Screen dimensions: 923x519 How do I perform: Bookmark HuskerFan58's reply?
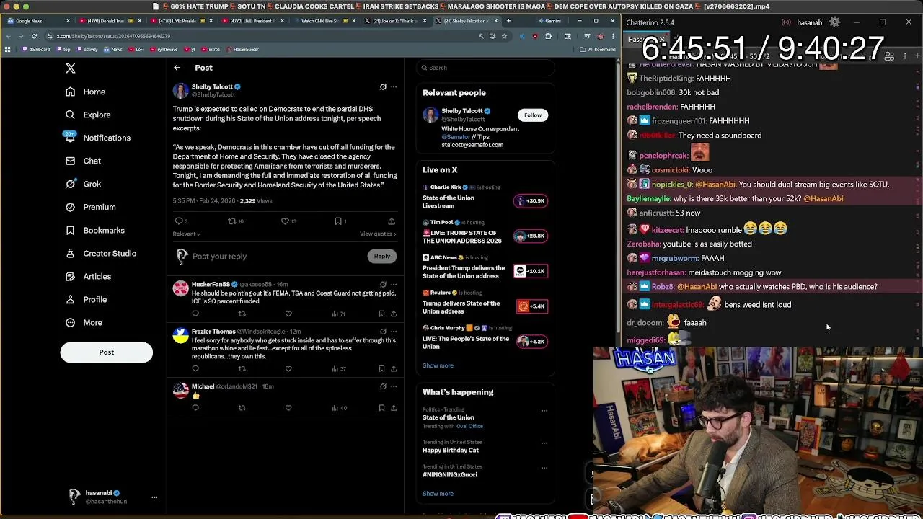coord(381,314)
